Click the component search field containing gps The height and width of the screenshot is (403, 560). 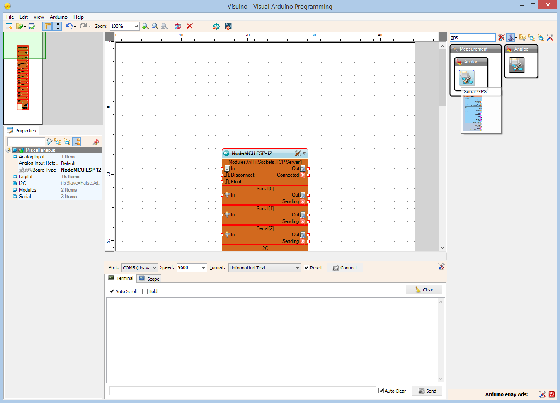tap(473, 37)
